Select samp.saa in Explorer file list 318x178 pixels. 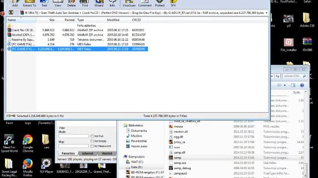[x=177, y=163]
